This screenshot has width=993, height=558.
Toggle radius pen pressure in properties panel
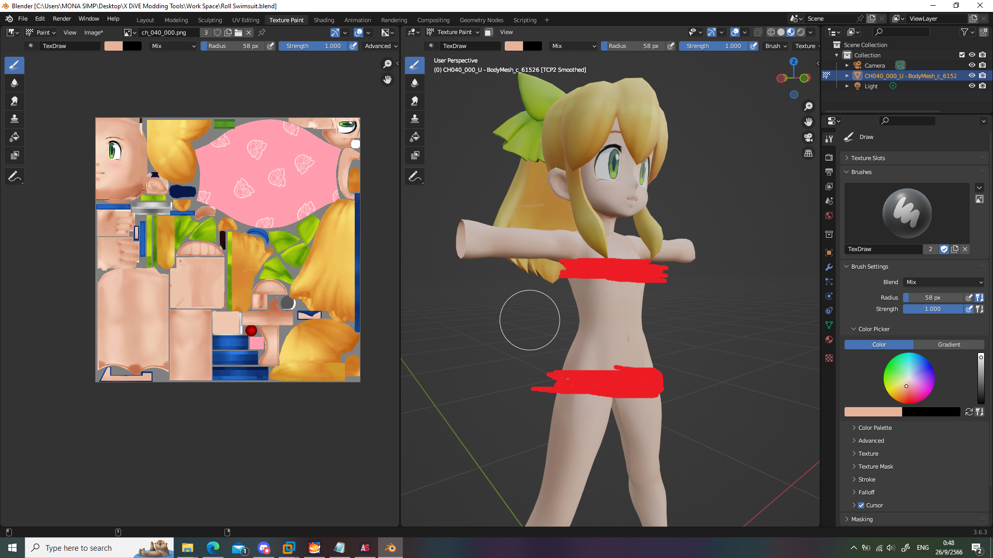point(969,298)
